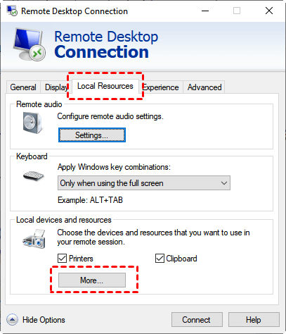Click the keyboard icon

click(x=34, y=176)
